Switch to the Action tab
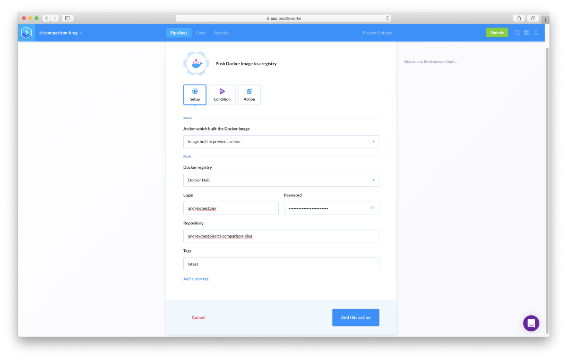Viewport: 567px width, 360px height. (x=249, y=94)
